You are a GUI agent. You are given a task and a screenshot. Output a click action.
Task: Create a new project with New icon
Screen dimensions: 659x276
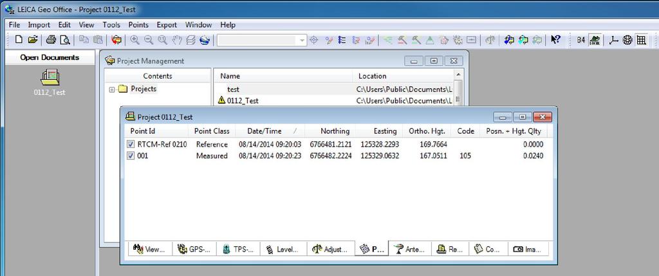[19, 40]
